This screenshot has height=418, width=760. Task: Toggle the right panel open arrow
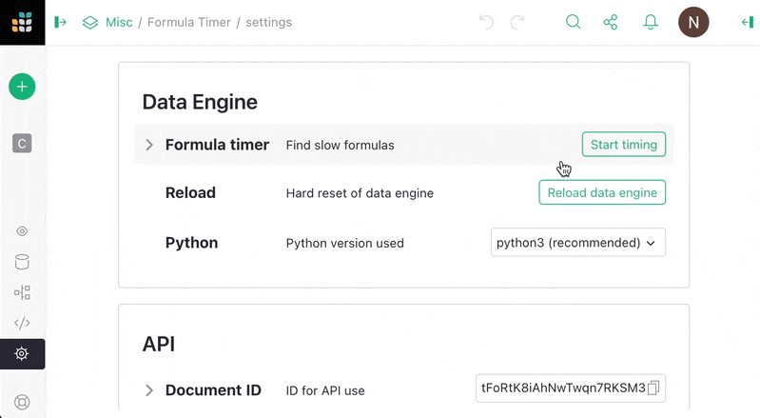click(746, 22)
